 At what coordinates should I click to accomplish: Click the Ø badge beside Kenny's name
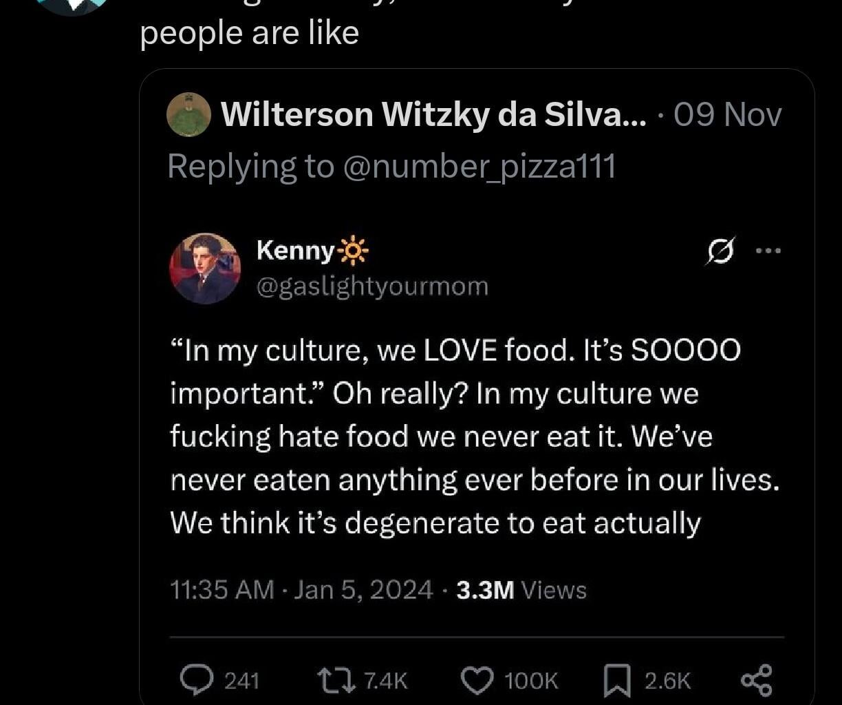coord(720,251)
